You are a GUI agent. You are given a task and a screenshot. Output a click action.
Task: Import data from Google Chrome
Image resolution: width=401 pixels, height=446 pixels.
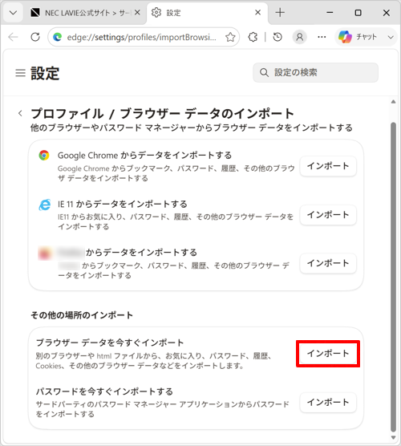tap(328, 166)
